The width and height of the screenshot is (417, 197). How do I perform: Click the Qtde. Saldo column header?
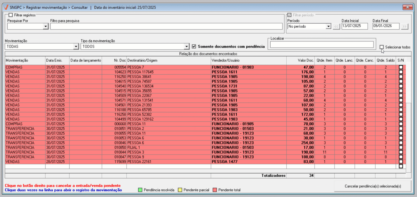pos(385,60)
